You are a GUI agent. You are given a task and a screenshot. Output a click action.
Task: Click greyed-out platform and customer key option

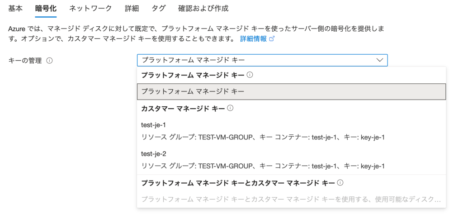tap(291, 199)
